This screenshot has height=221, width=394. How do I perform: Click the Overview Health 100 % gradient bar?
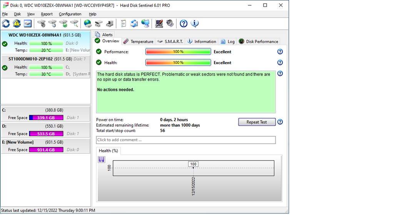click(x=178, y=63)
